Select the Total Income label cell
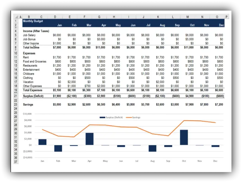 (32, 47)
